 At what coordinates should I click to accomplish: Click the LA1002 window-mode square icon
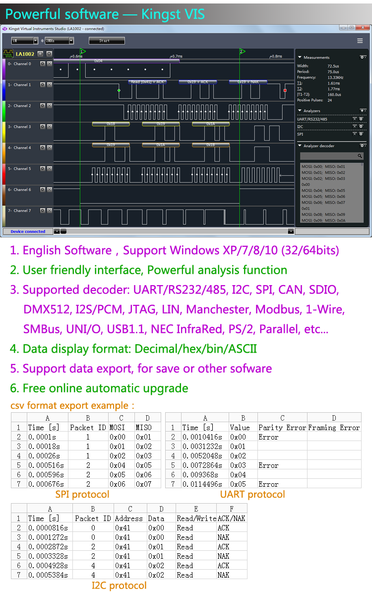(41, 54)
